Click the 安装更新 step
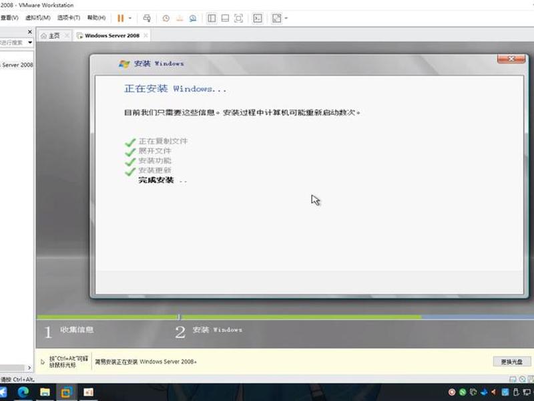The height and width of the screenshot is (401, 534). pos(155,170)
